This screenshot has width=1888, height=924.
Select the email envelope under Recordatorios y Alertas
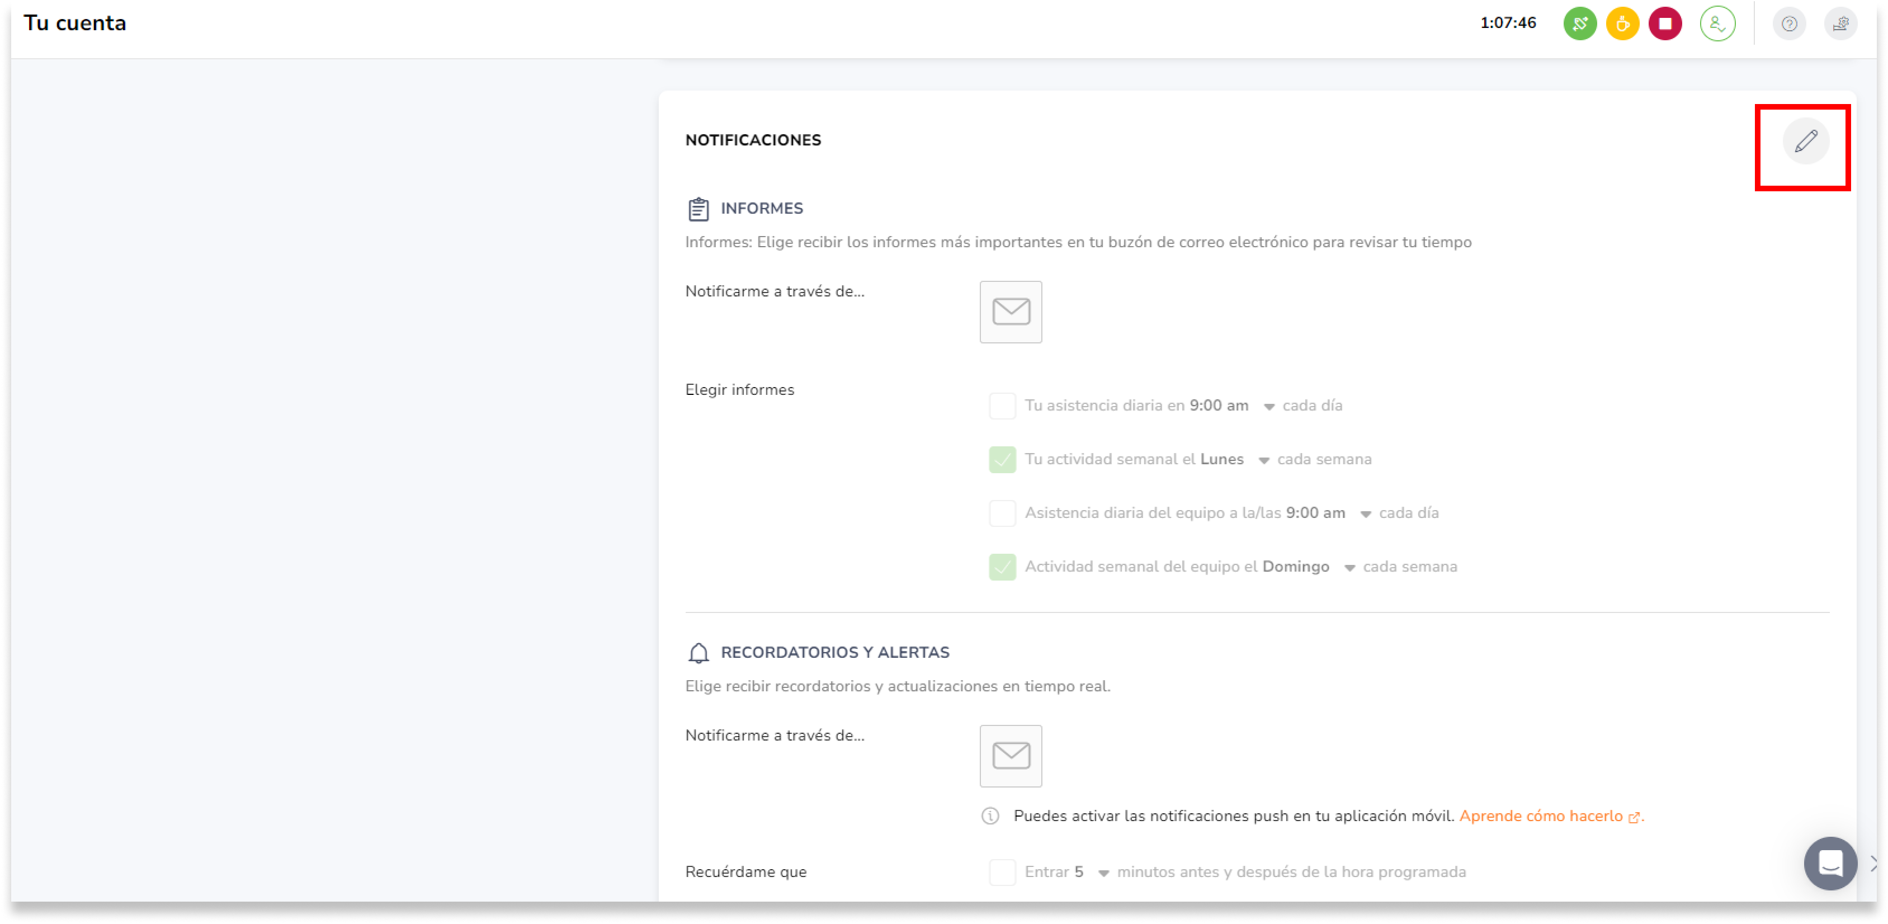point(1011,756)
